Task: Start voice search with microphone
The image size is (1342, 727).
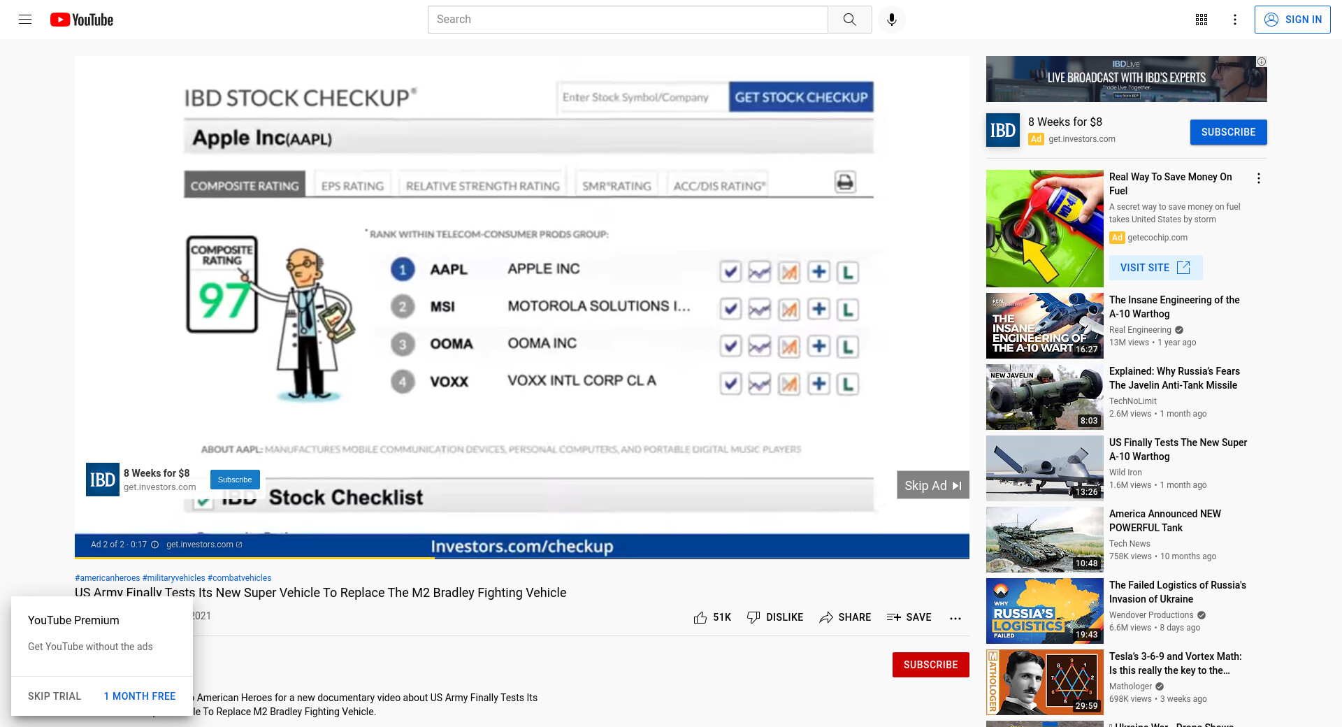Action: (891, 20)
